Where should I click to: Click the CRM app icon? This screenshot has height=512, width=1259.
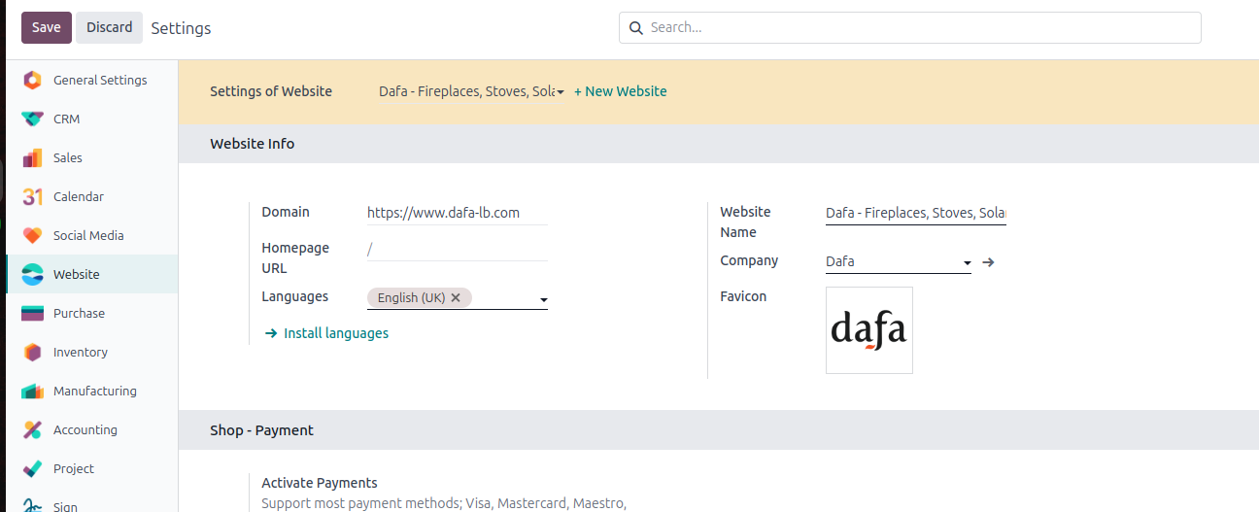click(x=33, y=119)
